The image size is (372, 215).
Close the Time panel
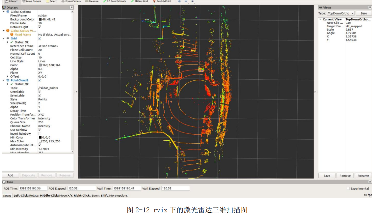click(x=370, y=182)
